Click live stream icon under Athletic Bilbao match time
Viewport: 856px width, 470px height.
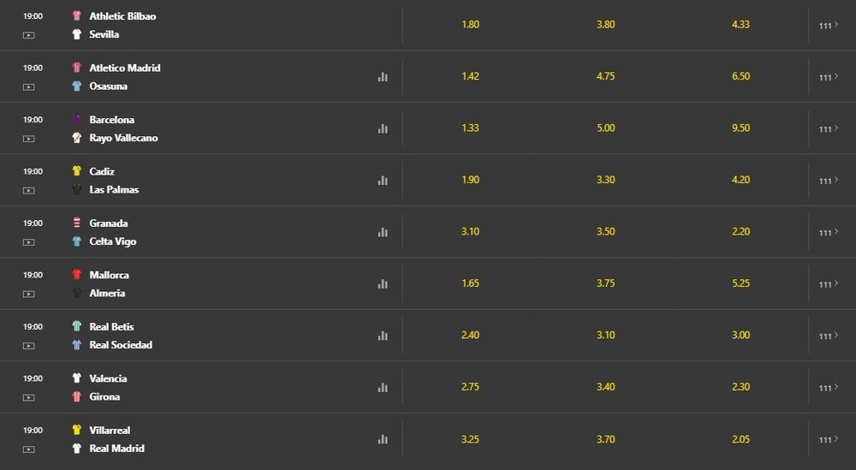tap(29, 35)
